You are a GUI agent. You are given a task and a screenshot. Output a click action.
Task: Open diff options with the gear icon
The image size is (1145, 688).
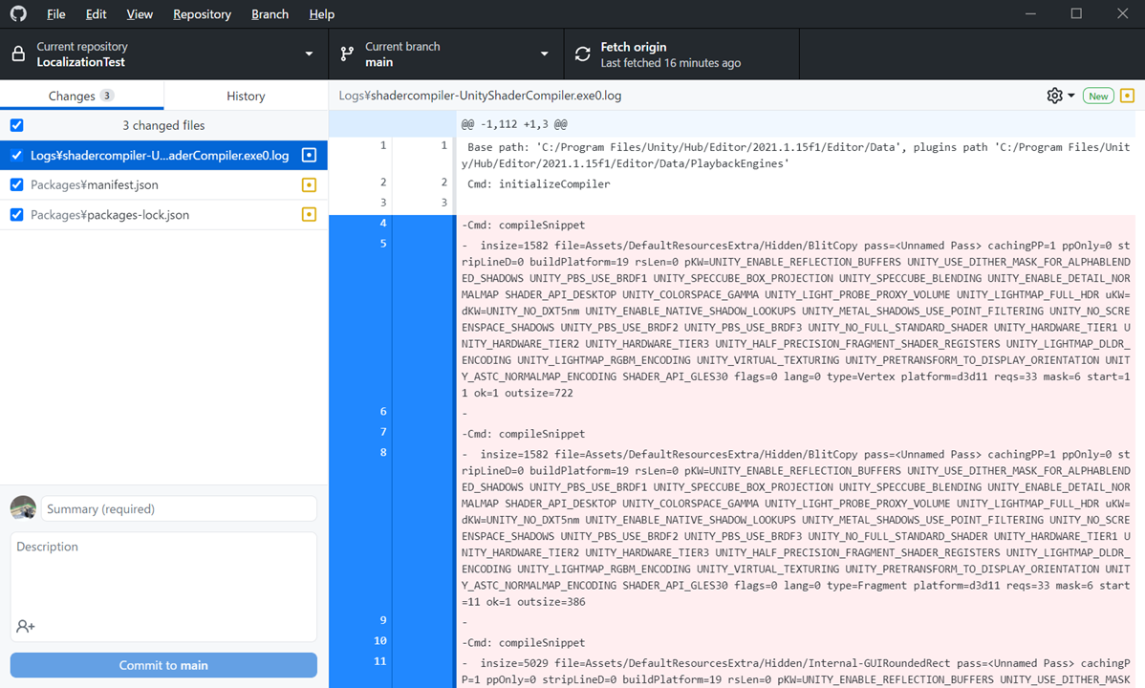(1054, 96)
